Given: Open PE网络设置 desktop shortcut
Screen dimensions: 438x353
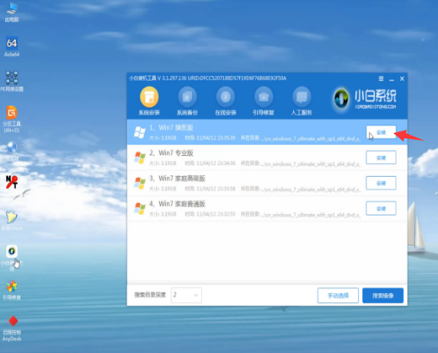Looking at the screenshot, I should coord(12,81).
